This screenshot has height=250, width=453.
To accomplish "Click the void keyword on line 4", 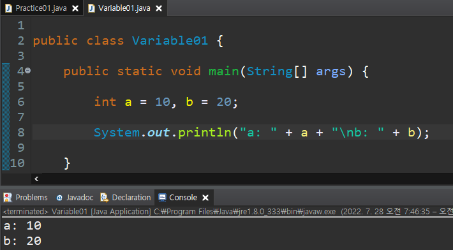I will coord(186,71).
